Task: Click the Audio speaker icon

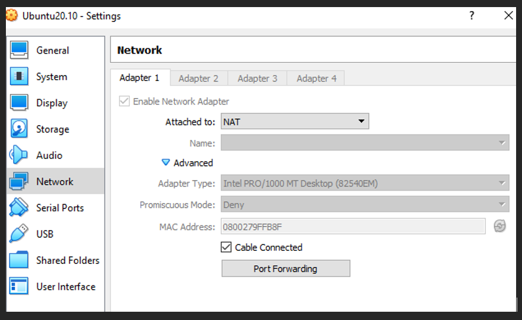Action: click(x=18, y=155)
